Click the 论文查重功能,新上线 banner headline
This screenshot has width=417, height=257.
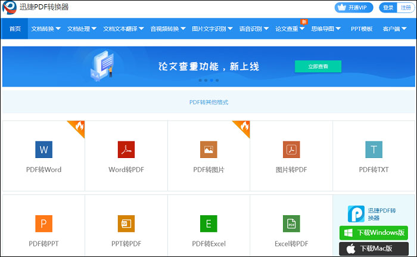pos(208,66)
